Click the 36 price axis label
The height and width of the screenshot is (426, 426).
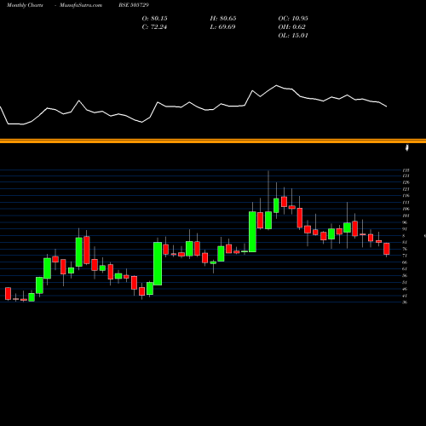(405, 302)
